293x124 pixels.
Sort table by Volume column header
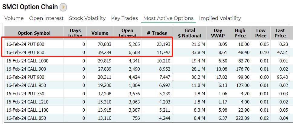tap(100, 33)
